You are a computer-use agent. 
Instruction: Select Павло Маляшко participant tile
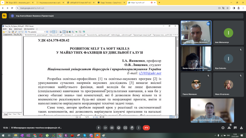point(196,85)
